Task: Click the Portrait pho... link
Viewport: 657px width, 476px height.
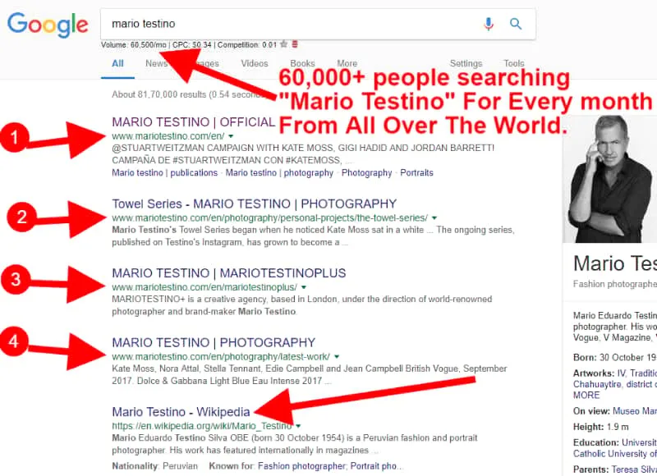Action: point(374,466)
